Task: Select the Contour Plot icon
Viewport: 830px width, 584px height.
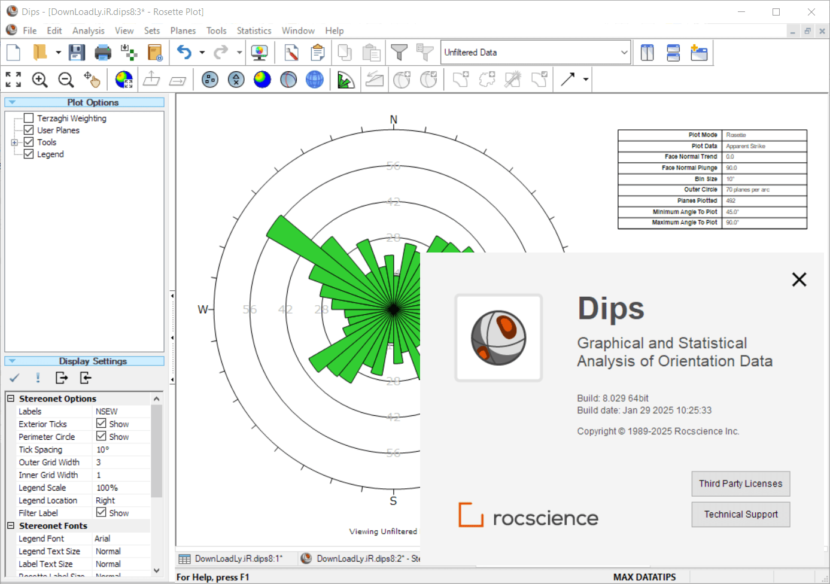Action: [262, 80]
